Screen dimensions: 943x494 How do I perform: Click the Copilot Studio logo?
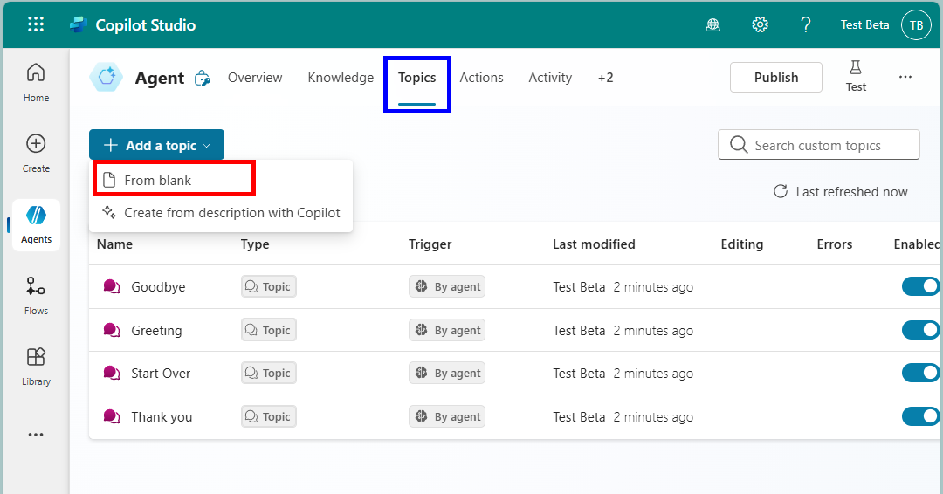pyautogui.click(x=79, y=24)
